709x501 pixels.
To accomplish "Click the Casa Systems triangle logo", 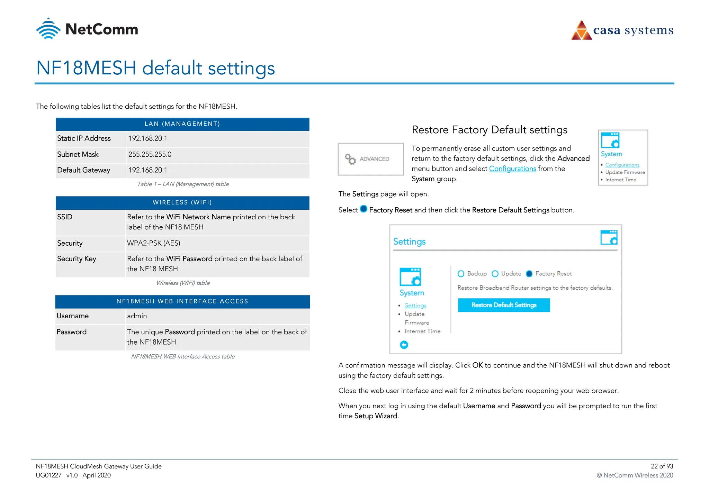I will (x=581, y=30).
